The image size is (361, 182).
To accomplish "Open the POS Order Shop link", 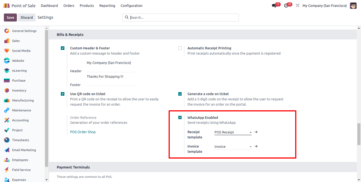I will (x=83, y=132).
